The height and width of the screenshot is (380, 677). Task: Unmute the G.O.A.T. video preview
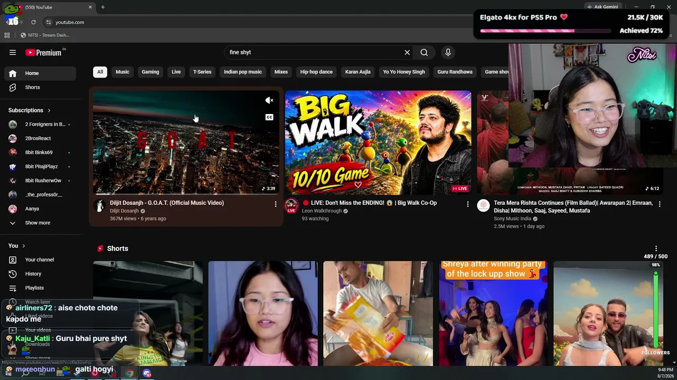coord(269,100)
